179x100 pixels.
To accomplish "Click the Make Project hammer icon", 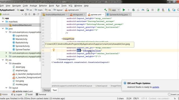I will (105, 10).
